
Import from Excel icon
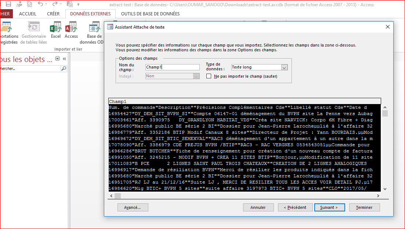[x=55, y=27]
